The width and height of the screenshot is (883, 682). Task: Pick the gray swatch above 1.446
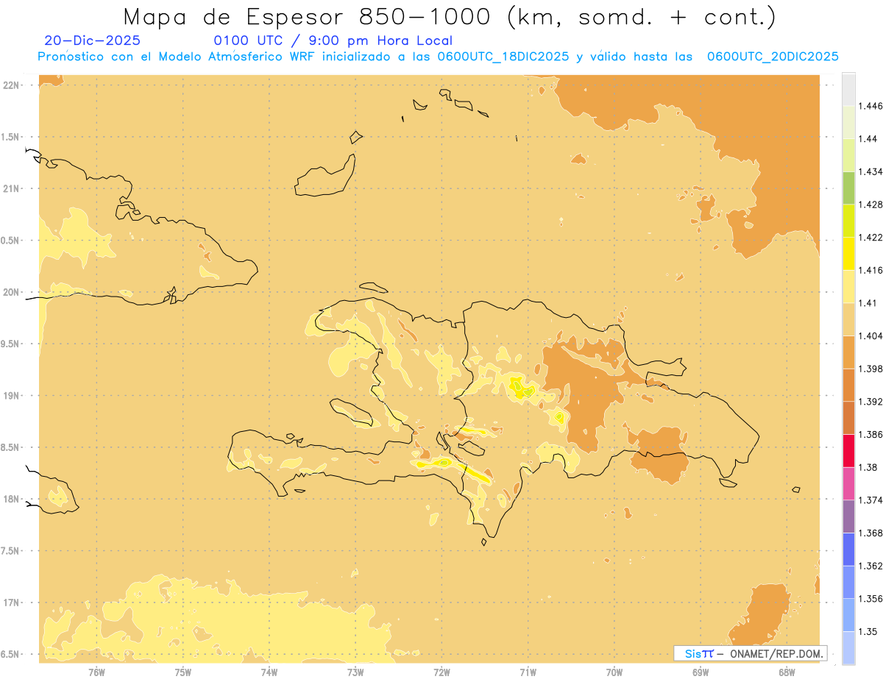[x=848, y=89]
